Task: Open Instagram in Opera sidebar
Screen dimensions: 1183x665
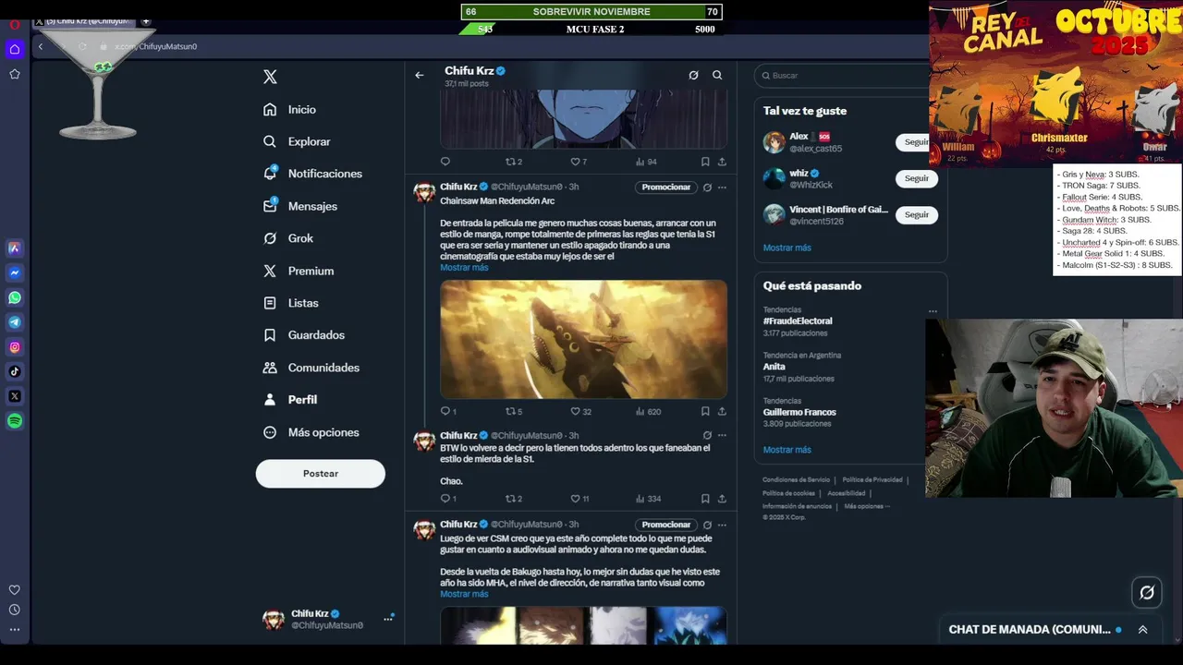Action: (x=15, y=347)
